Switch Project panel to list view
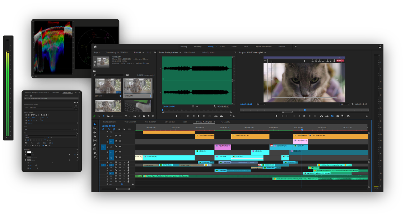This screenshot has width=405, height=217. point(99,116)
